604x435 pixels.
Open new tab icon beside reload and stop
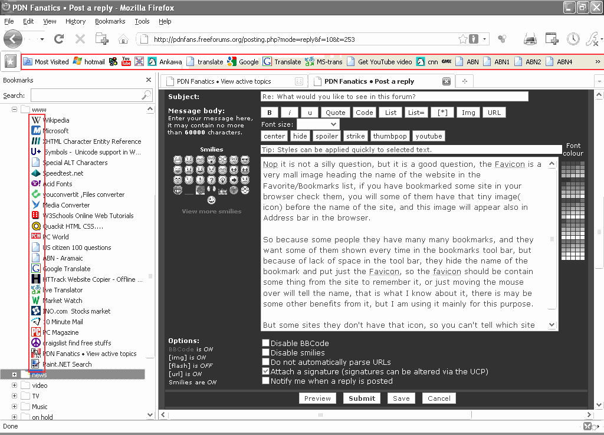point(101,39)
